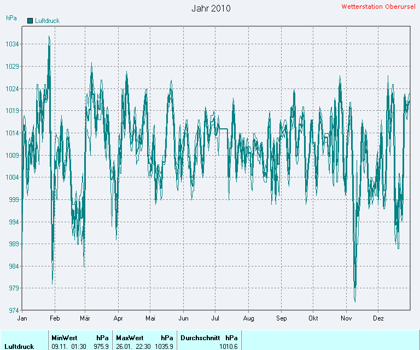Viewport: 420px width, 350px height.
Task: Select the 984 y-axis value
Action: [x=14, y=266]
